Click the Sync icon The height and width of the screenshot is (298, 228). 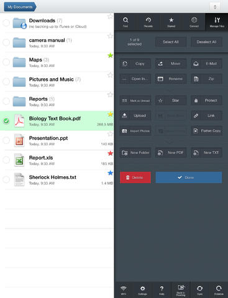(200, 290)
